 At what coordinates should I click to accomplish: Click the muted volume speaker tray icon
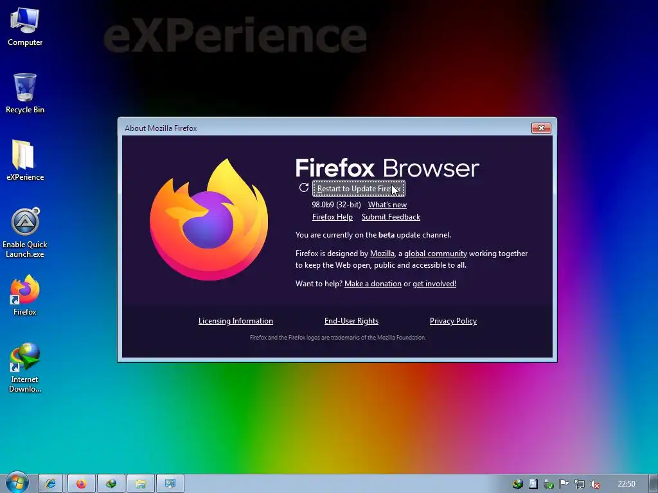coord(594,484)
